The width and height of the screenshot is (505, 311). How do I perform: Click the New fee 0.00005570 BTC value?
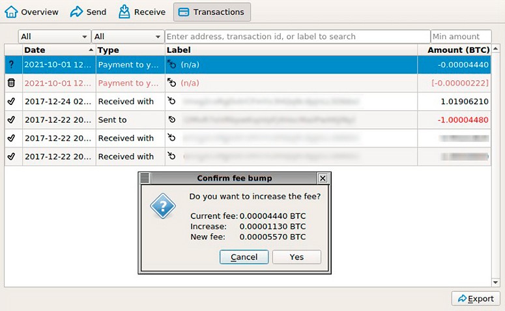272,237
